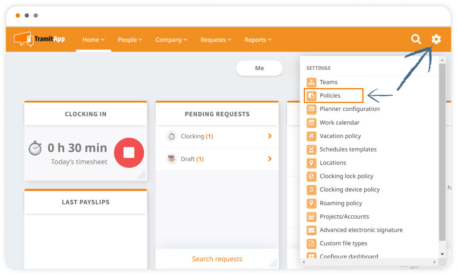
Task: Open Projects/Accounts settings
Action: click(x=344, y=216)
